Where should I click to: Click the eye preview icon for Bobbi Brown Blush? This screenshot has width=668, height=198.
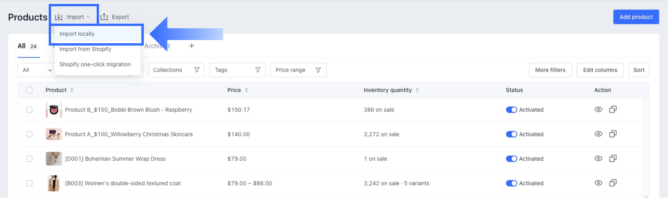pyautogui.click(x=598, y=110)
